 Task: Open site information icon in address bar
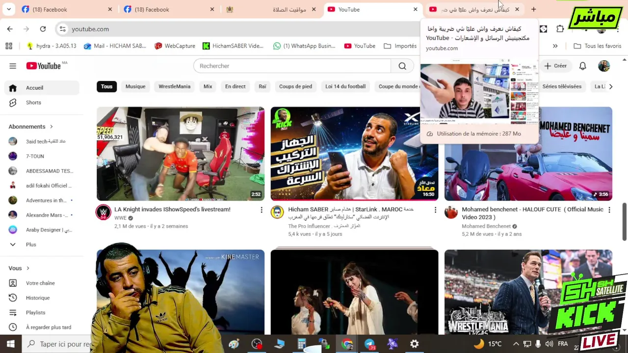point(62,29)
